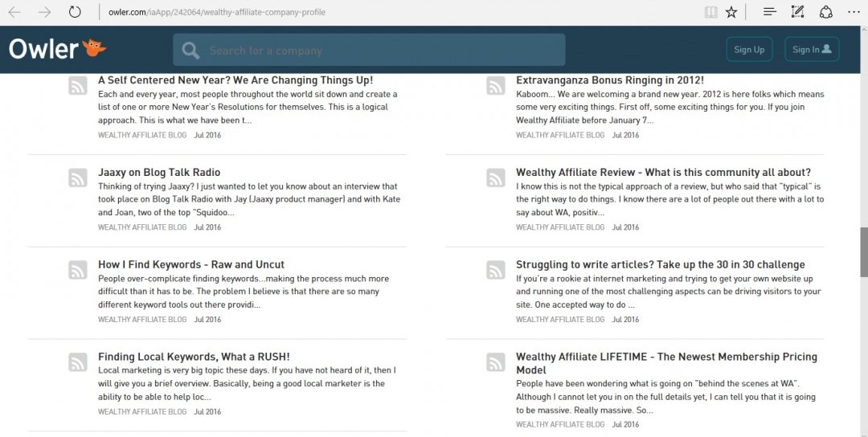
Task: Focus the Search for a company field
Action: pos(369,51)
